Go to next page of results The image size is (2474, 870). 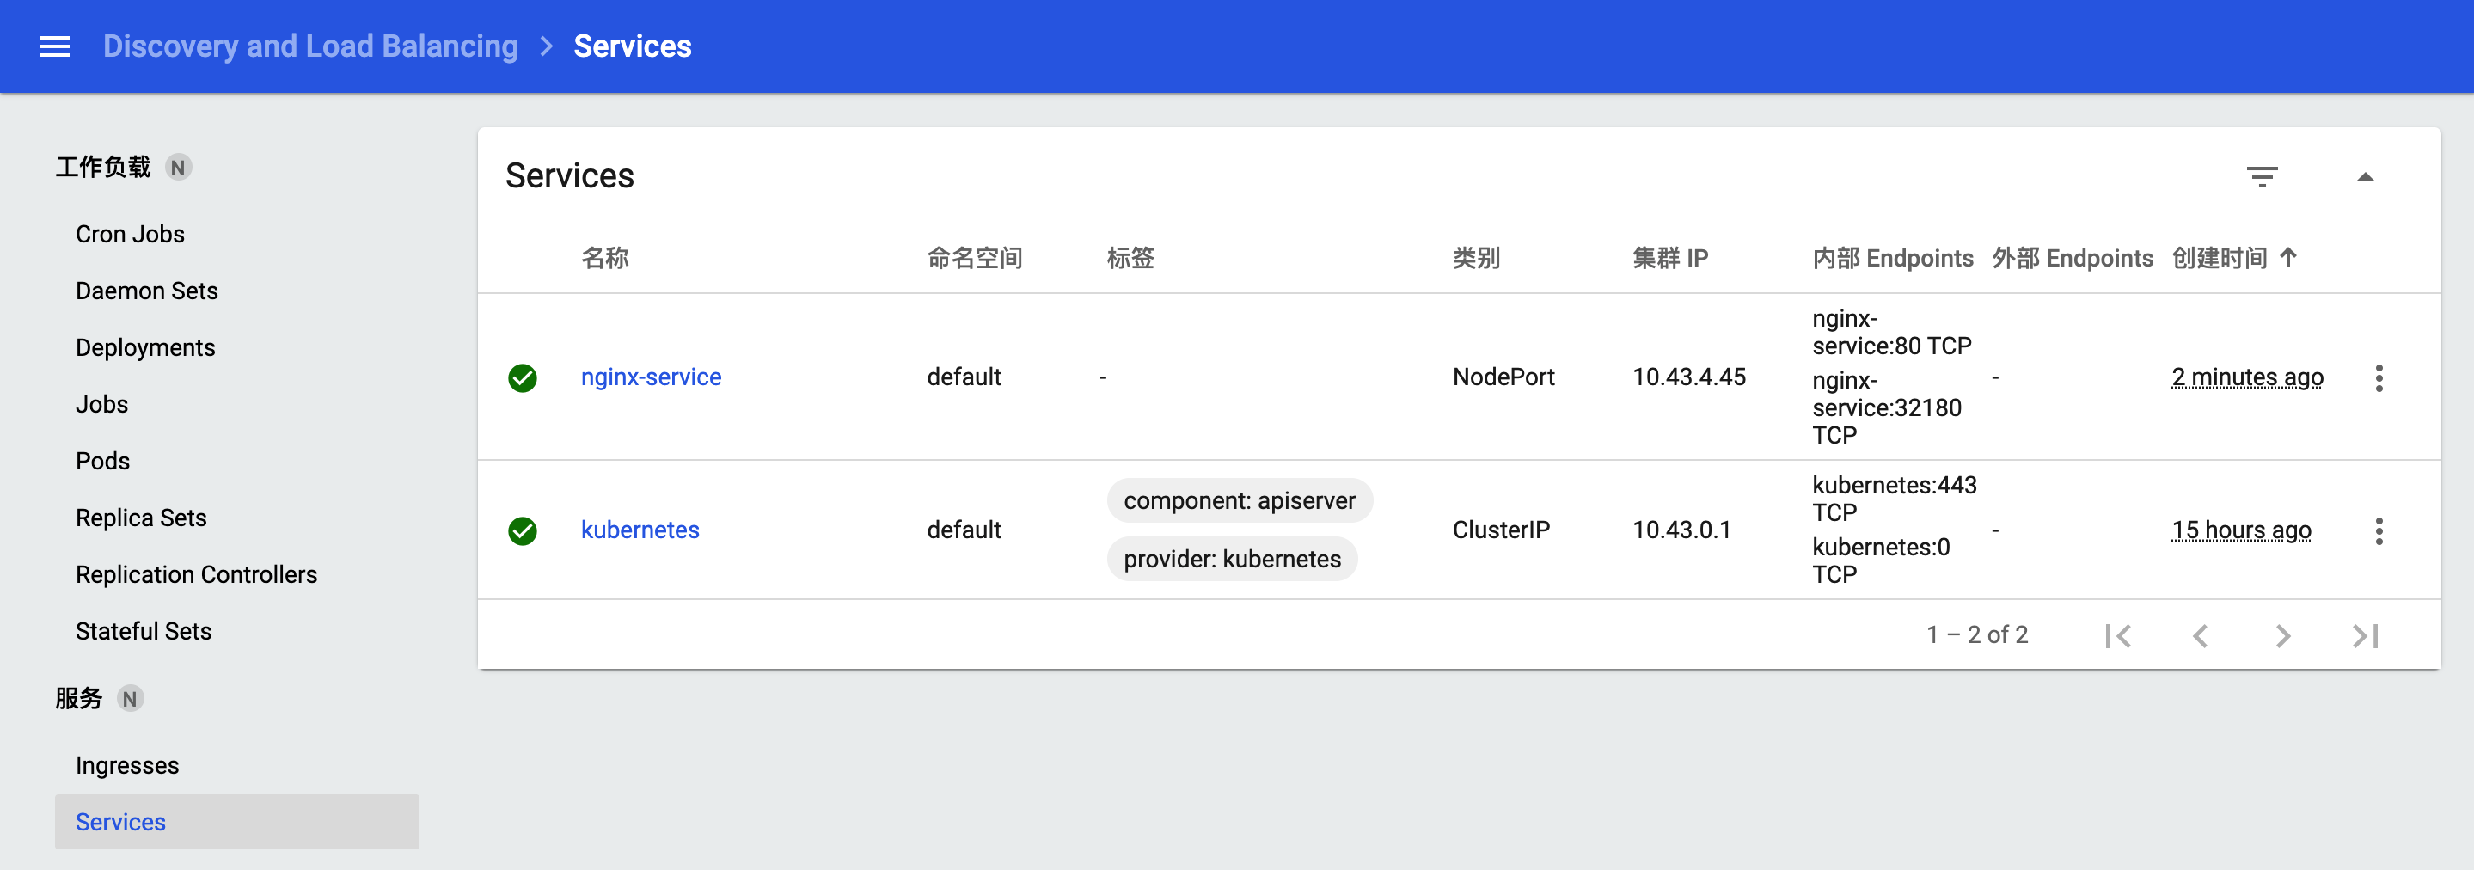(x=2283, y=635)
